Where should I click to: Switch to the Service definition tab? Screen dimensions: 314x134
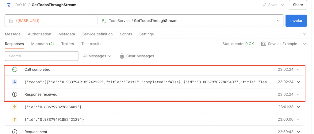point(98,34)
